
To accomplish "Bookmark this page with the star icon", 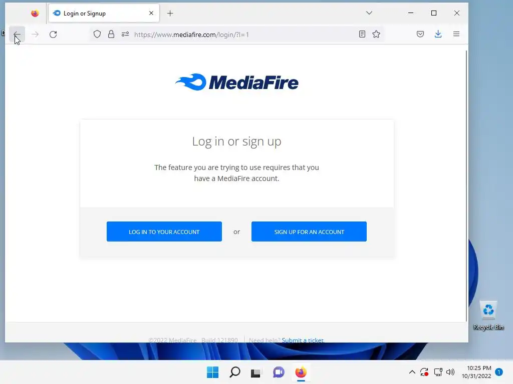I will pyautogui.click(x=376, y=34).
